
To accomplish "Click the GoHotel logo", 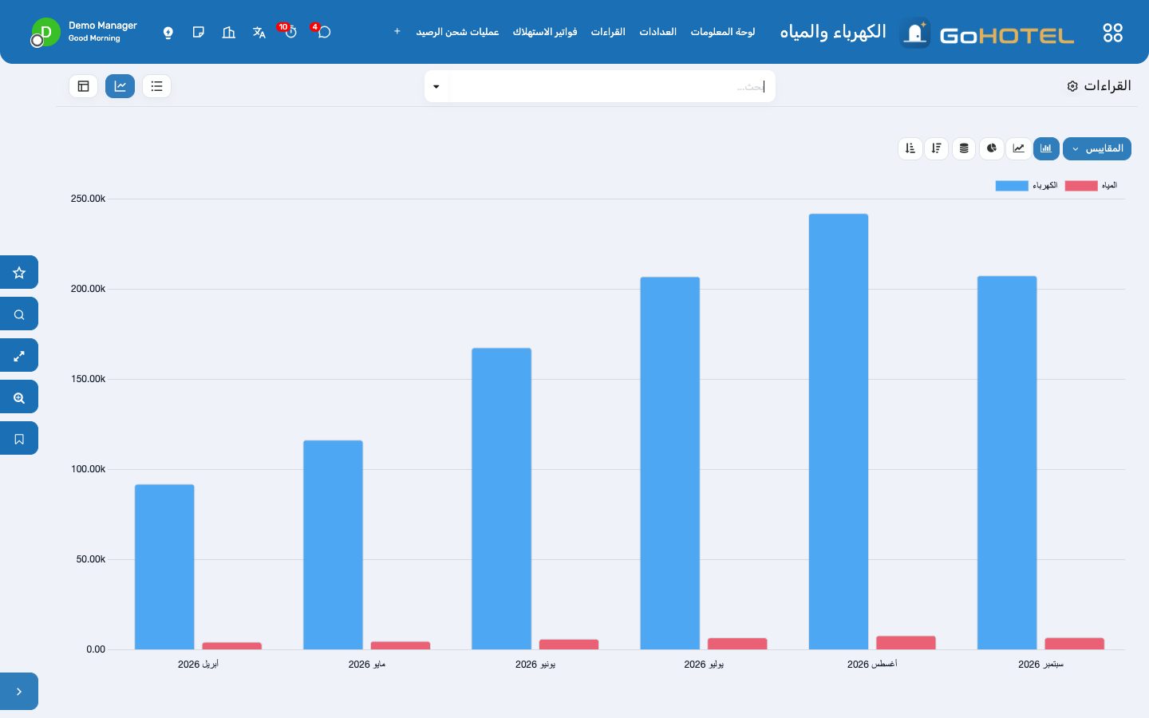I will 987,34.
